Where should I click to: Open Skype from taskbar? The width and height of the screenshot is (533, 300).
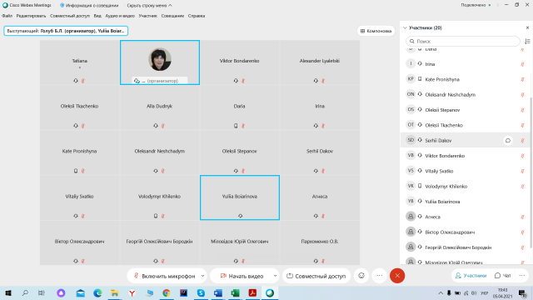coord(201,292)
